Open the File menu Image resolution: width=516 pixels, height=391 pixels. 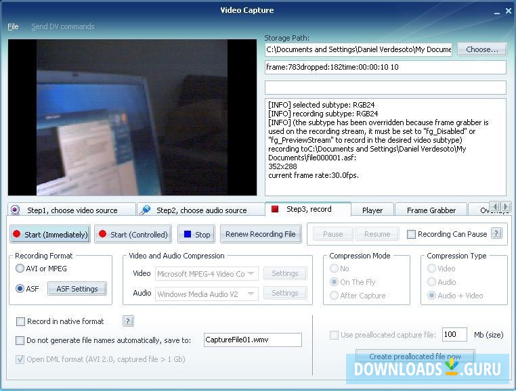click(13, 26)
